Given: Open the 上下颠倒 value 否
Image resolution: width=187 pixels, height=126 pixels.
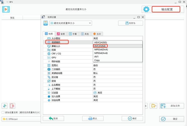Looking at the screenshot, I should tap(118, 89).
